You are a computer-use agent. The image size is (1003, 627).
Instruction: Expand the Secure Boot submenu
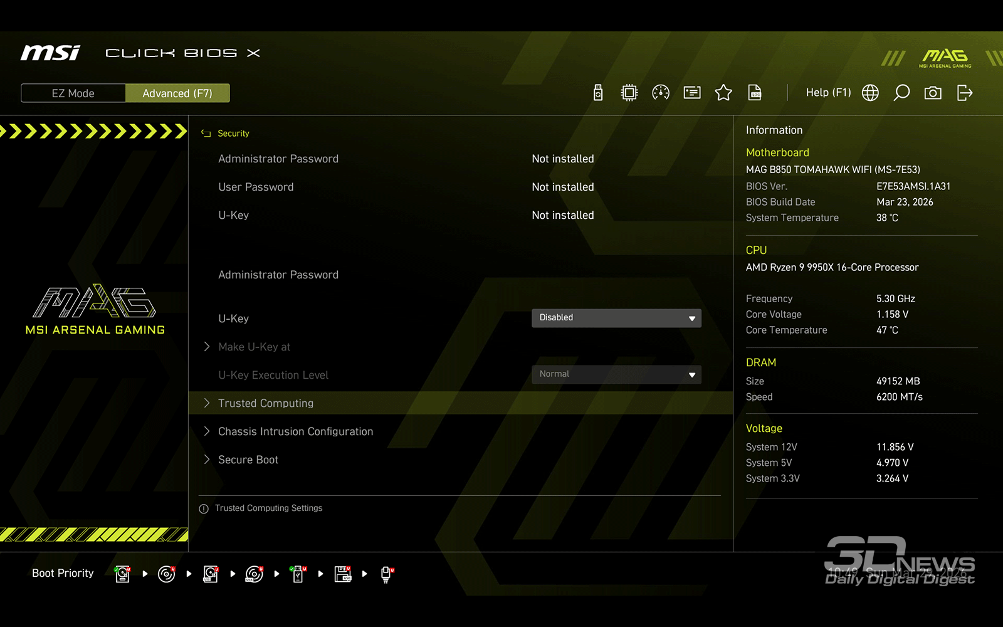click(x=248, y=460)
